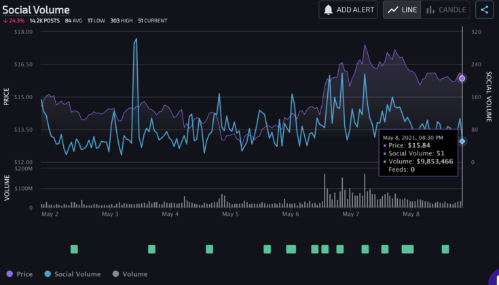Click the tooltip Price: $15.84 line

click(x=407, y=145)
